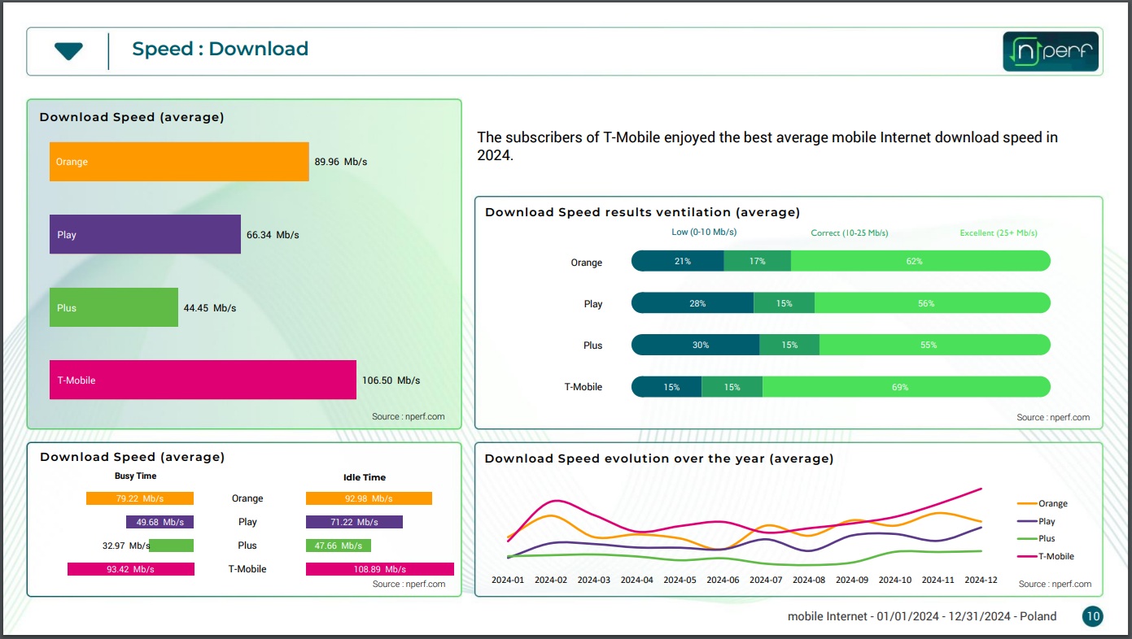Open the nperf.com source link under the evolution chart

(x=1055, y=584)
